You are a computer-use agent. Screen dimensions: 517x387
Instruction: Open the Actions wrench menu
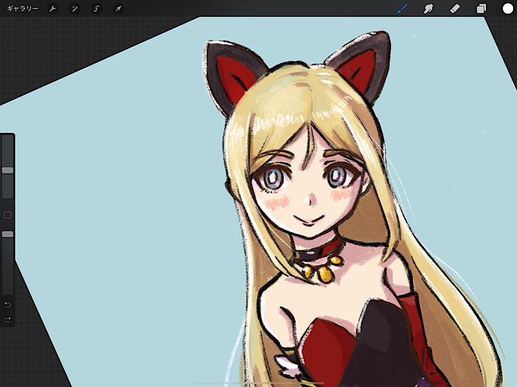[52, 8]
